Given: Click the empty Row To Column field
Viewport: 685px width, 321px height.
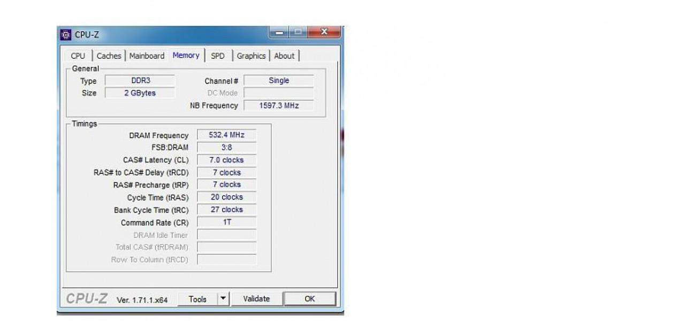Looking at the screenshot, I should pos(227,259).
